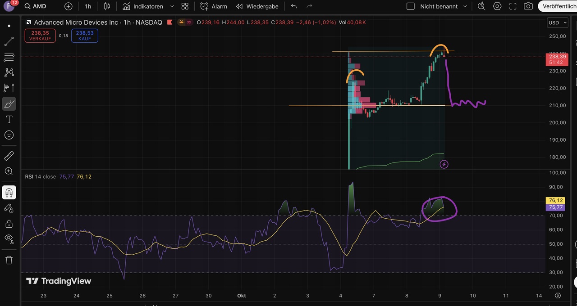Screen dimensions: 577x306
Task: Select the ruler measure tool
Action: [x=9, y=156]
